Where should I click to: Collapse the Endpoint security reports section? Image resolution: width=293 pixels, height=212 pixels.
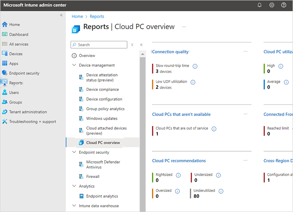tap(74, 152)
